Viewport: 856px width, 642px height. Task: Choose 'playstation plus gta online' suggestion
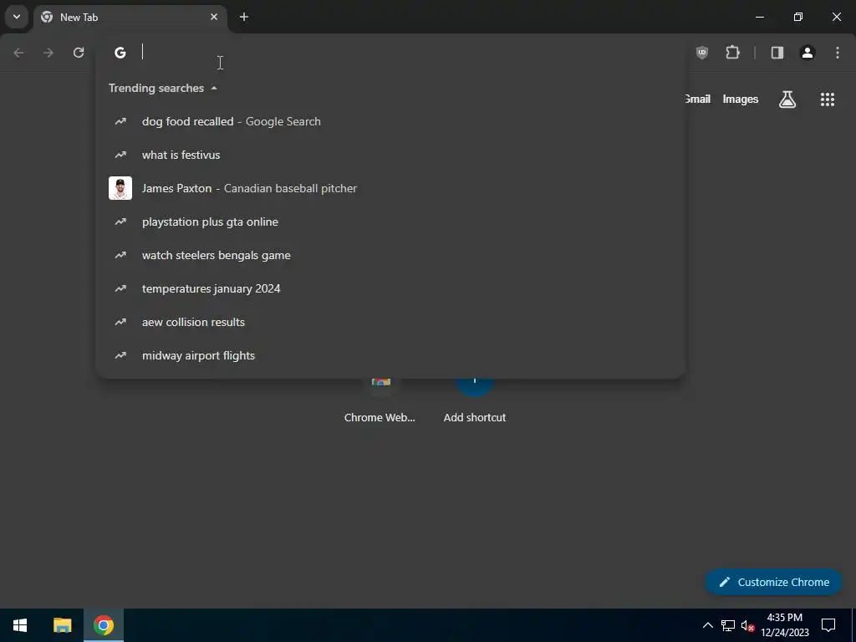(390, 222)
